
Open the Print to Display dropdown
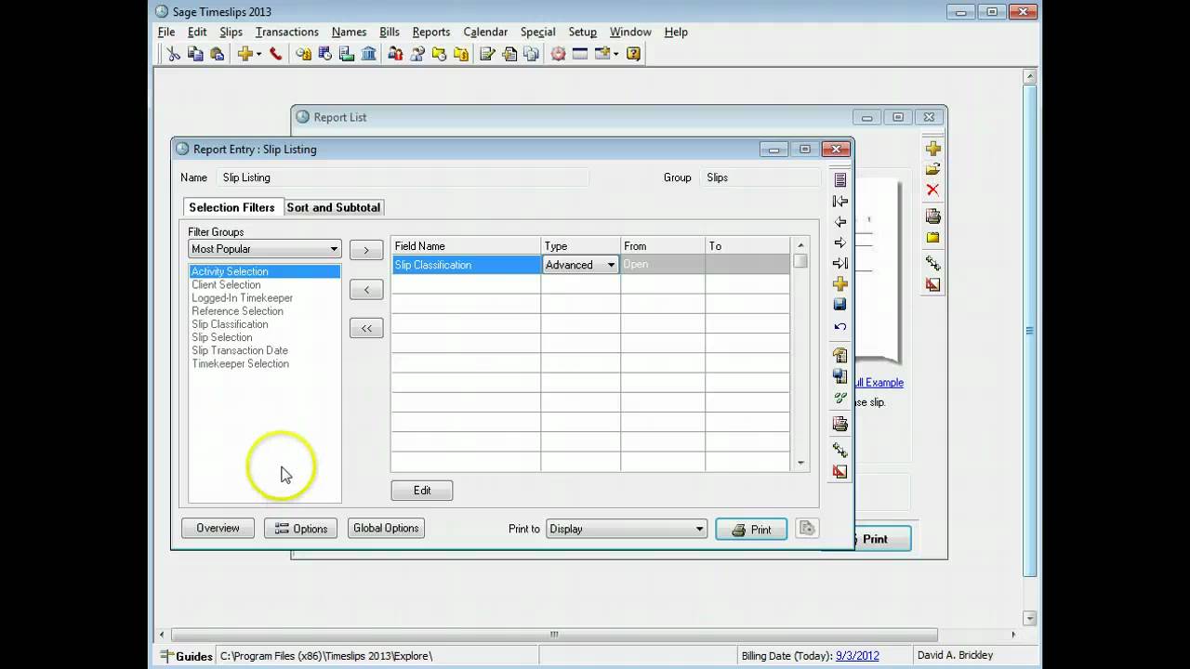699,529
